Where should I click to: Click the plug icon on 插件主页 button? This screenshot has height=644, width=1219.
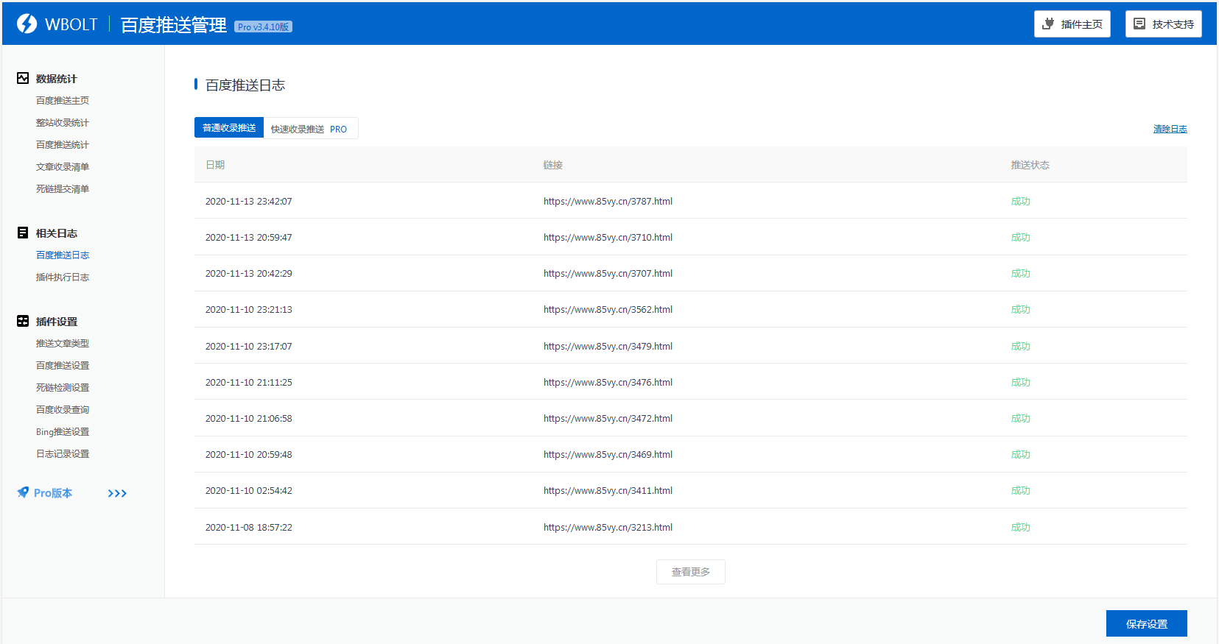tap(1048, 24)
